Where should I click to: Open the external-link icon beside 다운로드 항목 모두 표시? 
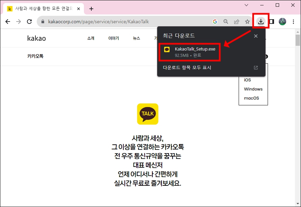255,67
